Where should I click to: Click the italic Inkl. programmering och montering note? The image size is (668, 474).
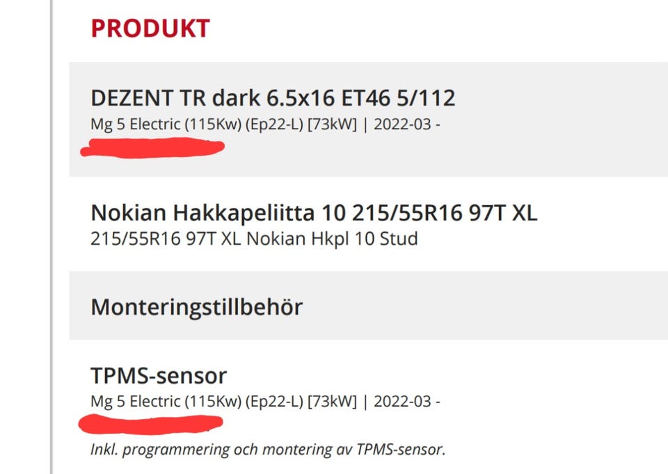(268, 450)
